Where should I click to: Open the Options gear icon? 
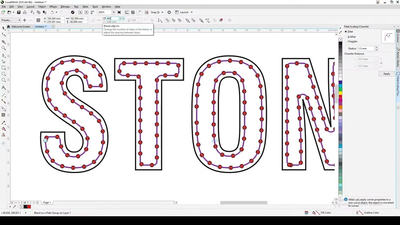tap(169, 12)
